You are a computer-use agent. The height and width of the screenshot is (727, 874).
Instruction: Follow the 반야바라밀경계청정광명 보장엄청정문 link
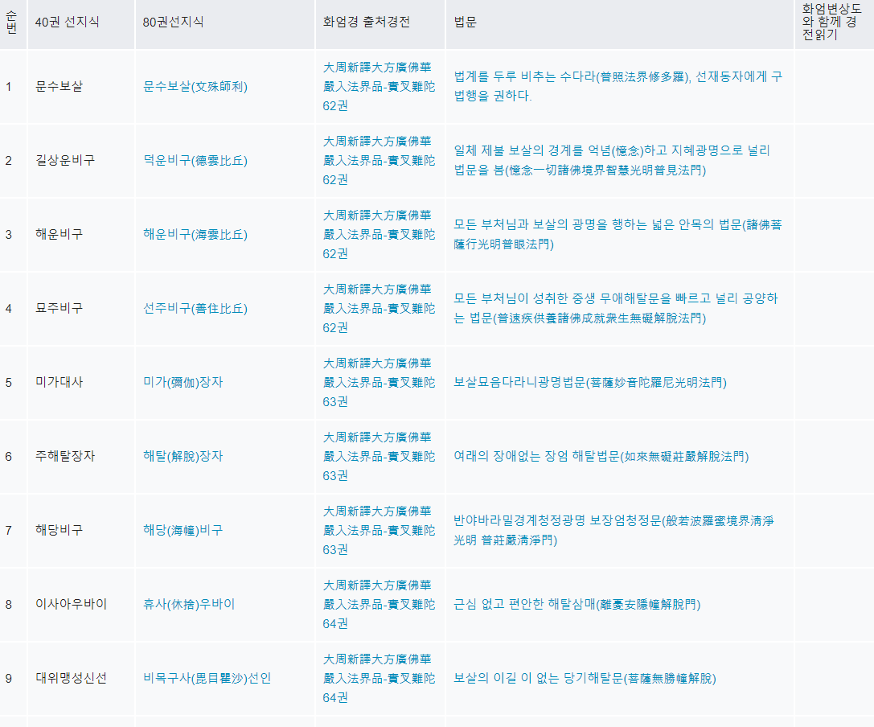[x=613, y=530]
